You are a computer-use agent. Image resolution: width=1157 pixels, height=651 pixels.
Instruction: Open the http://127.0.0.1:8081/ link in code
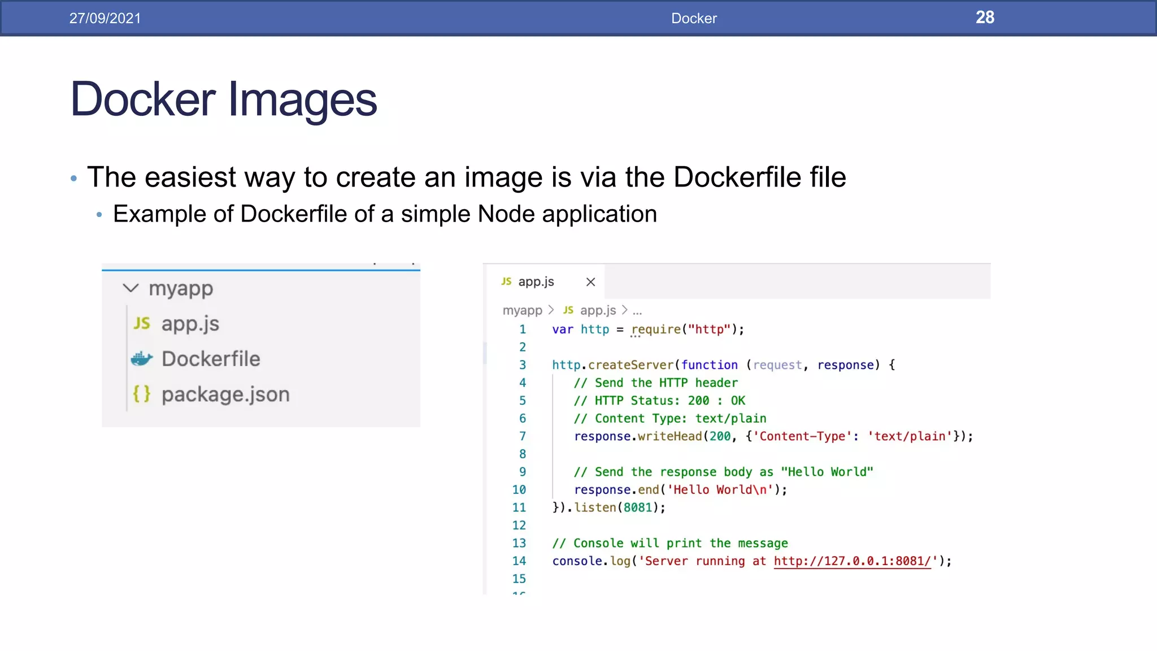point(852,561)
